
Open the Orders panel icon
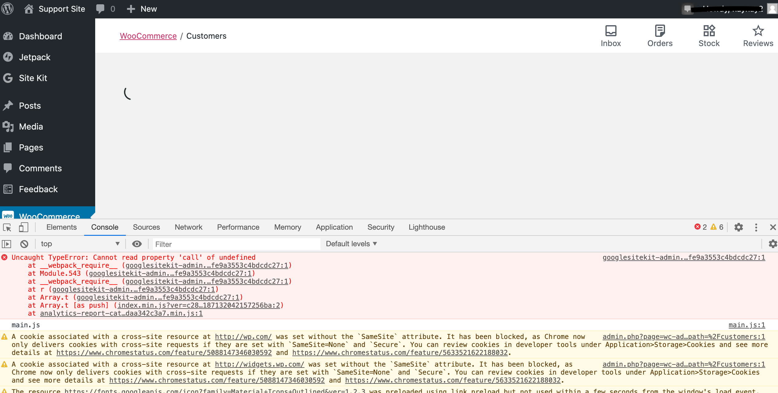pyautogui.click(x=660, y=31)
